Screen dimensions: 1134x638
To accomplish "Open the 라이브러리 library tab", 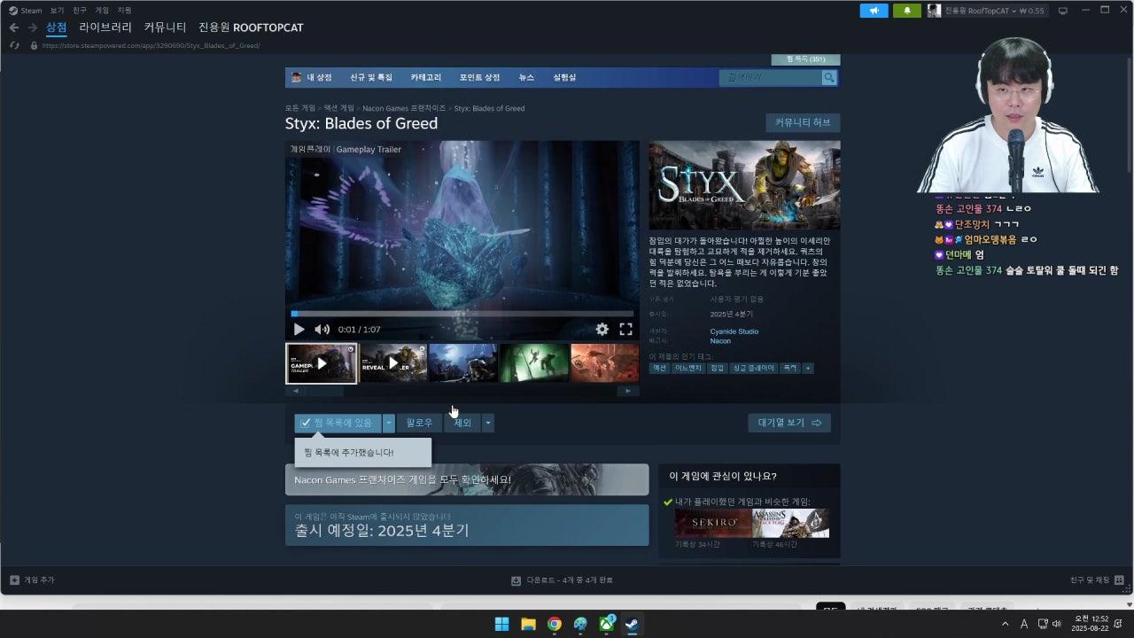I will click(x=105, y=27).
